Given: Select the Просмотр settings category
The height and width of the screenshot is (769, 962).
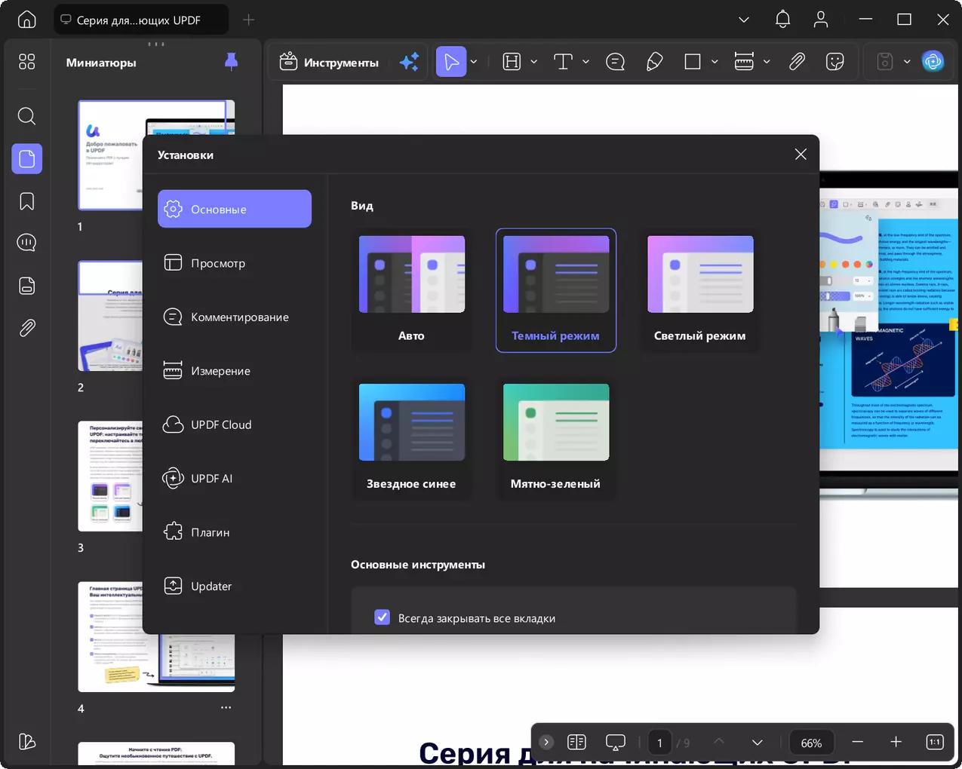Looking at the screenshot, I should pos(235,262).
